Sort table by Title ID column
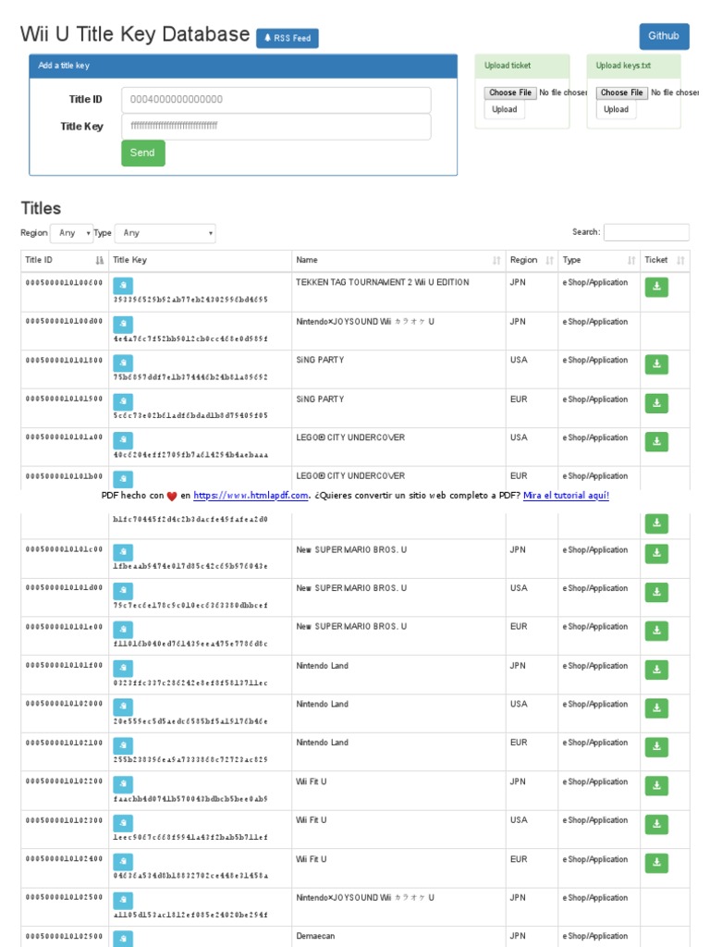Image resolution: width=710 pixels, height=947 pixels. [x=65, y=260]
